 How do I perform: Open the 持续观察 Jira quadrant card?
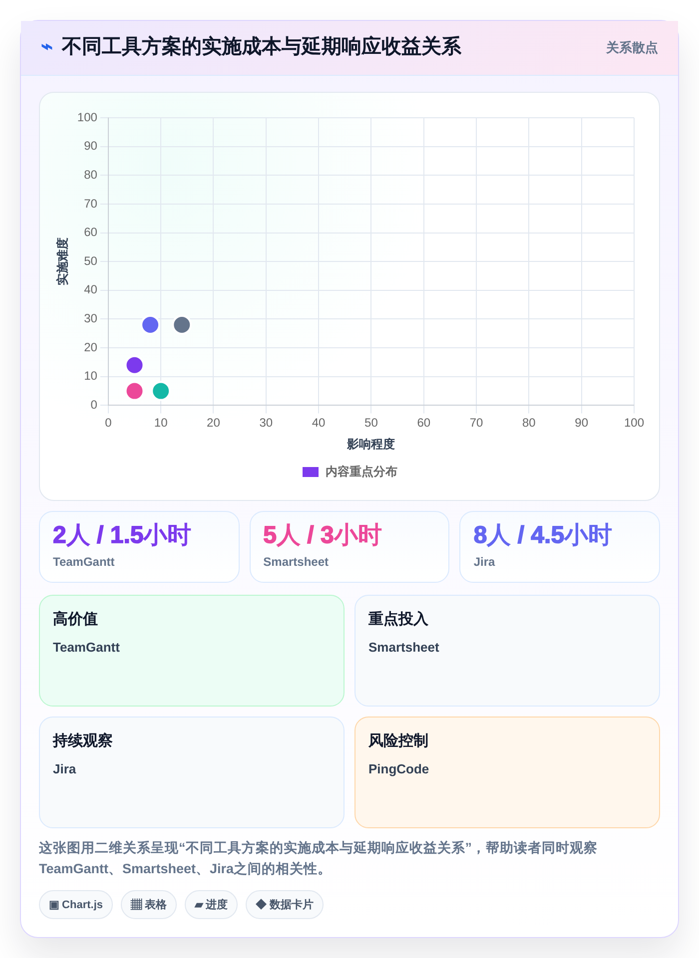[x=192, y=772]
